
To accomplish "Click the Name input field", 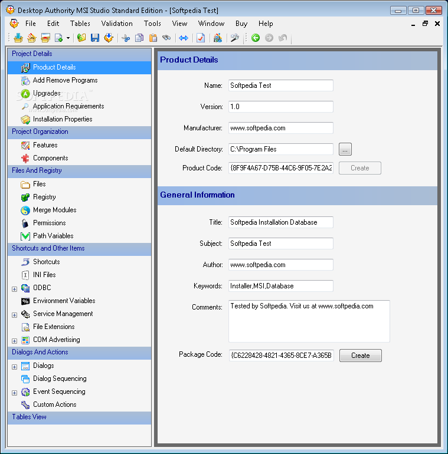I will pyautogui.click(x=281, y=85).
